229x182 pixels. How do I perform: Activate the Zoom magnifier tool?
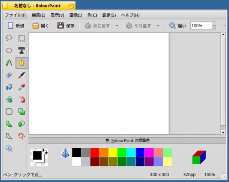click(9, 148)
